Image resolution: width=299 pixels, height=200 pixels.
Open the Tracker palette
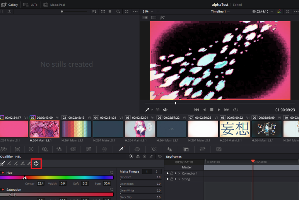point(154,149)
